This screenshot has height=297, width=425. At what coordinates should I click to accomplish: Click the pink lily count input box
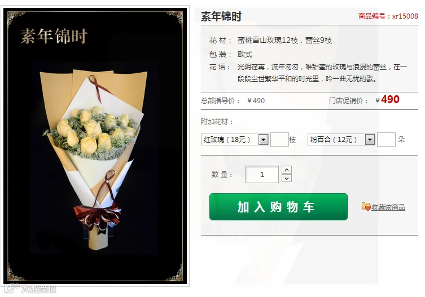(386, 139)
